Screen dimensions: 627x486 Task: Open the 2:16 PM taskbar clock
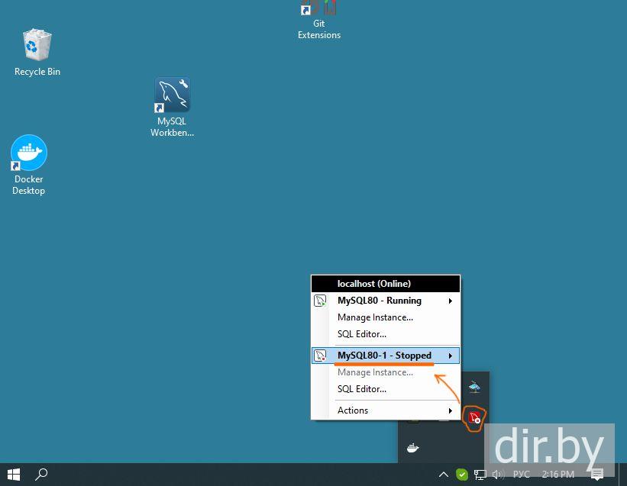pyautogui.click(x=558, y=475)
